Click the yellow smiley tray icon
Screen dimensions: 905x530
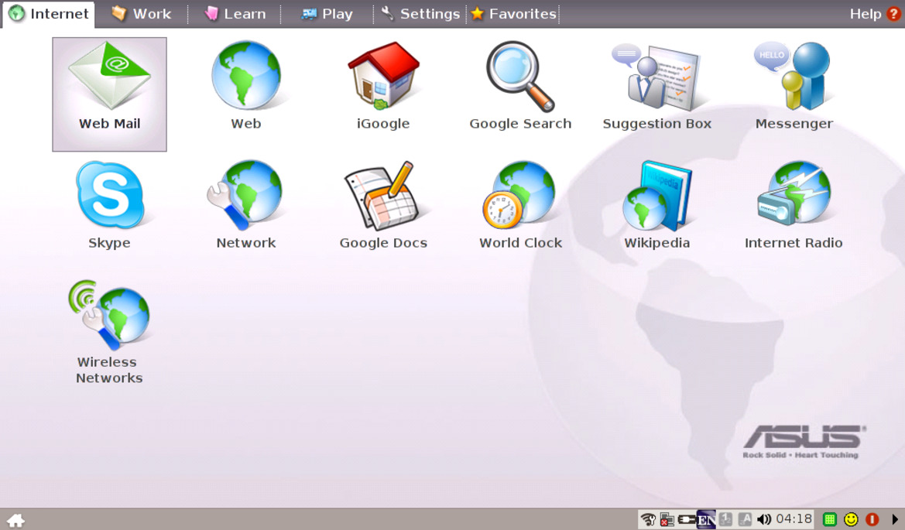(851, 520)
